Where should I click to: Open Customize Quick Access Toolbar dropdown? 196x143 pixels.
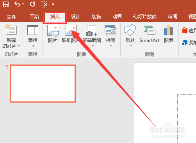coord(53,4)
